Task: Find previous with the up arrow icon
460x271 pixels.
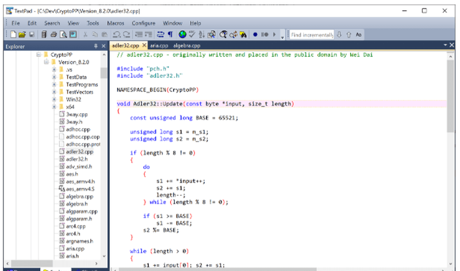Action: tap(349, 35)
